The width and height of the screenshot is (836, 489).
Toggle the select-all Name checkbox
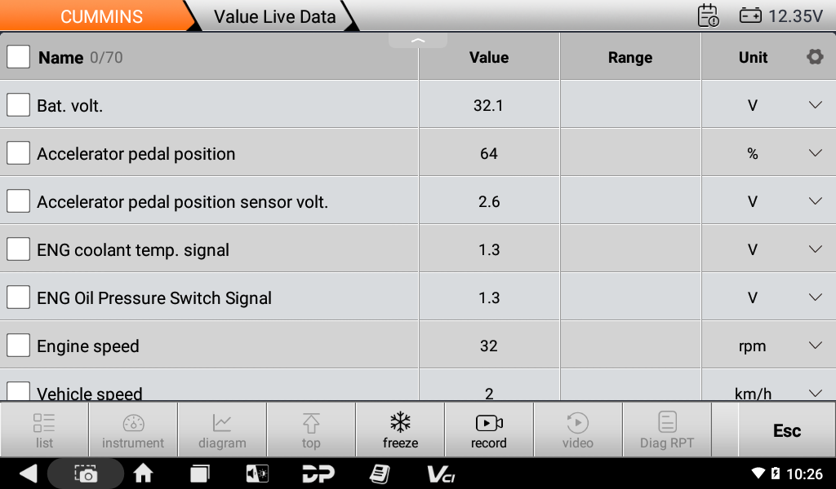(18, 57)
